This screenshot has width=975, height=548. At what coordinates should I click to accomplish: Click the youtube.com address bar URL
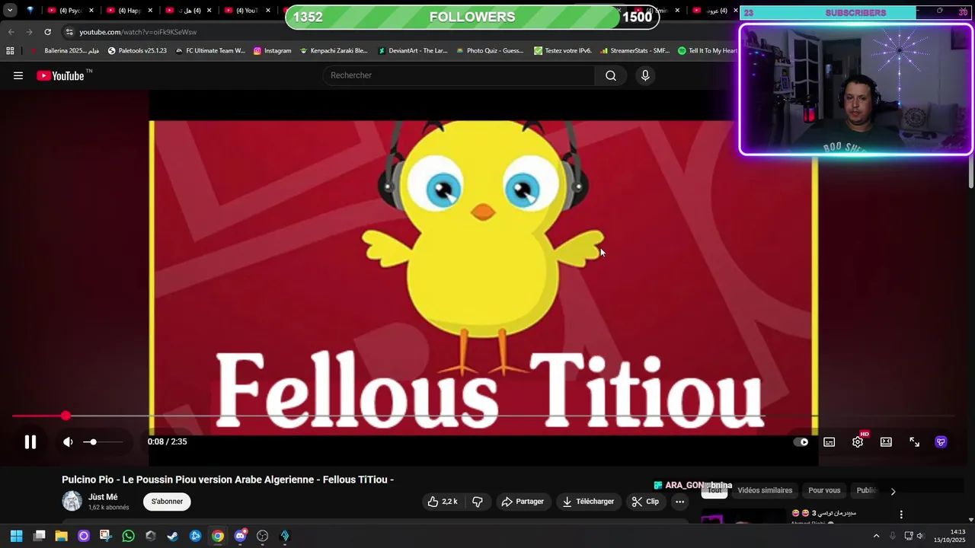(x=138, y=32)
